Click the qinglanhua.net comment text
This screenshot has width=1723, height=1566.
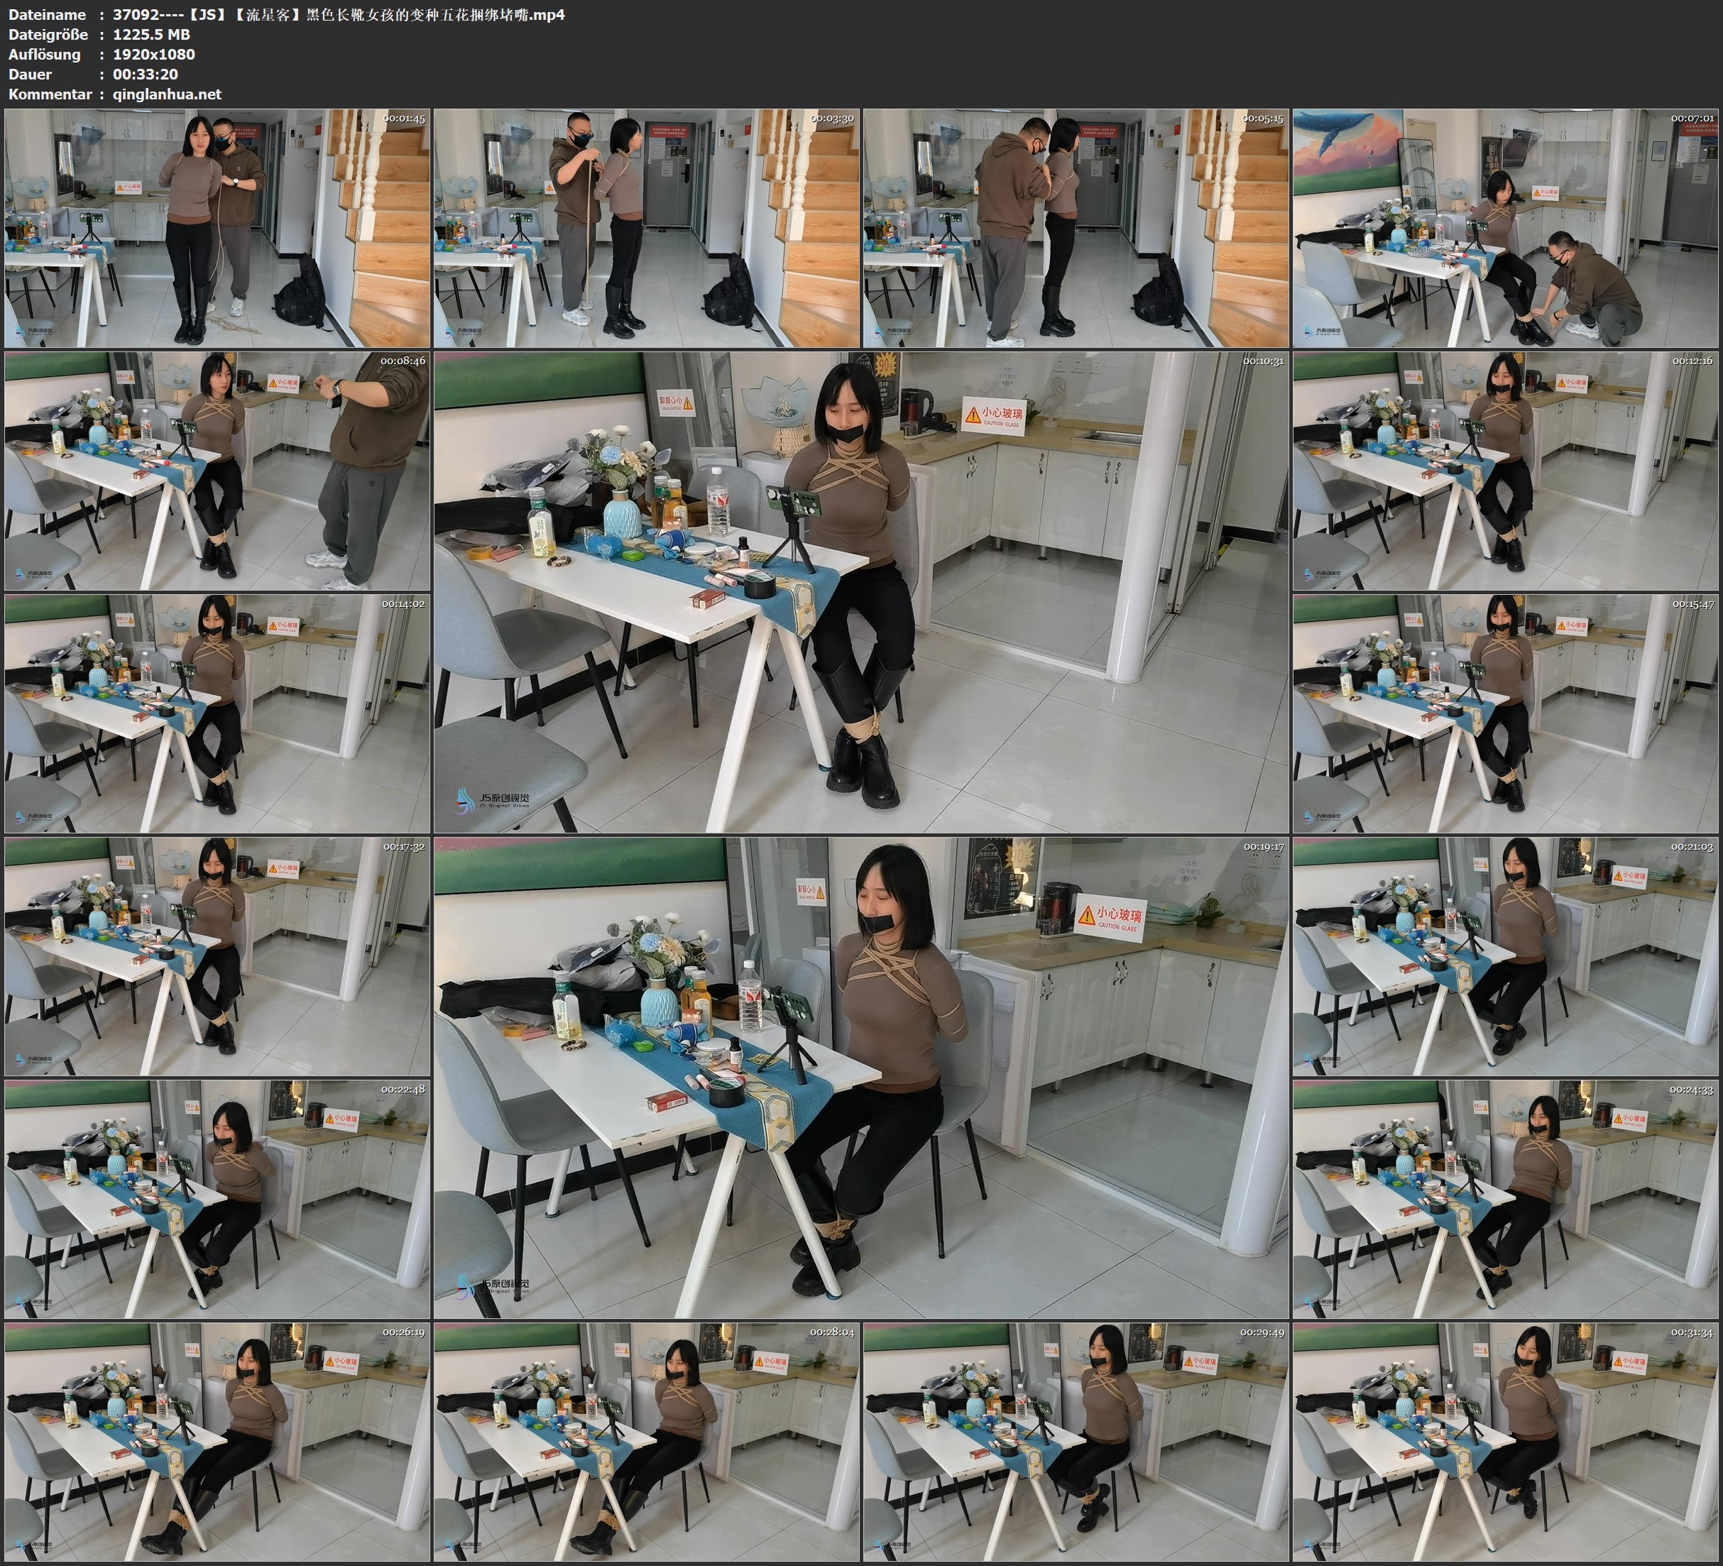point(167,94)
